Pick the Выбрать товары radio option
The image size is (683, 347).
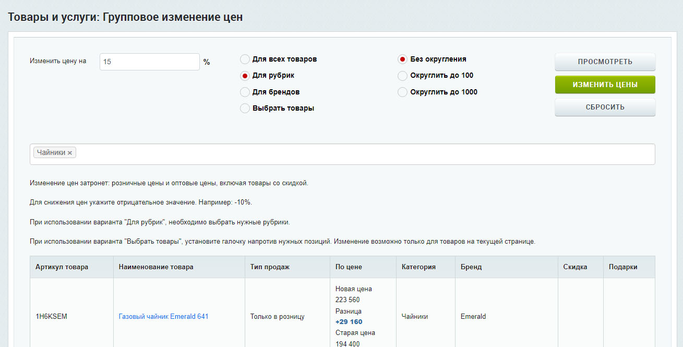coord(245,109)
